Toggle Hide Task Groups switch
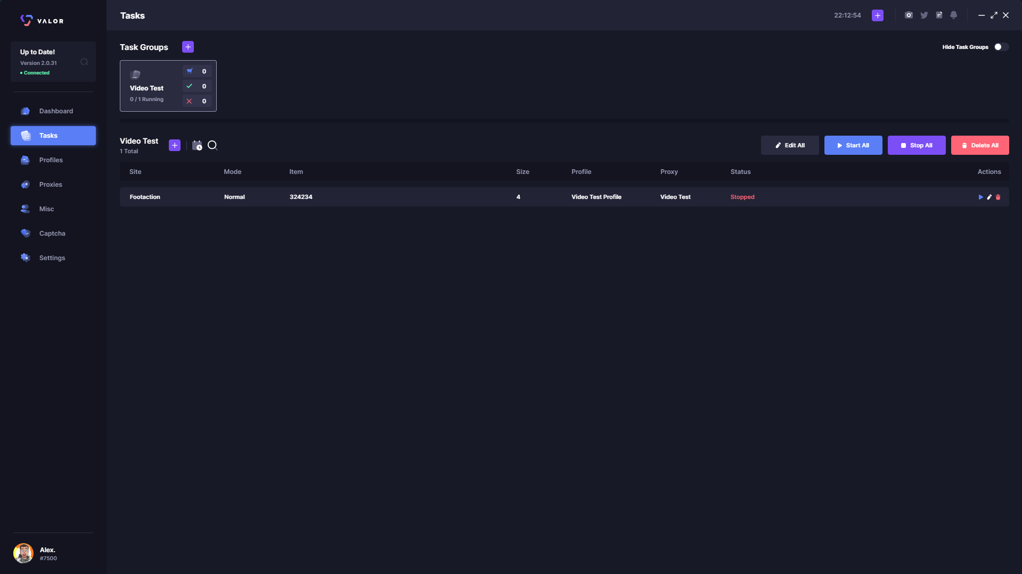Image resolution: width=1022 pixels, height=574 pixels. click(x=1001, y=47)
